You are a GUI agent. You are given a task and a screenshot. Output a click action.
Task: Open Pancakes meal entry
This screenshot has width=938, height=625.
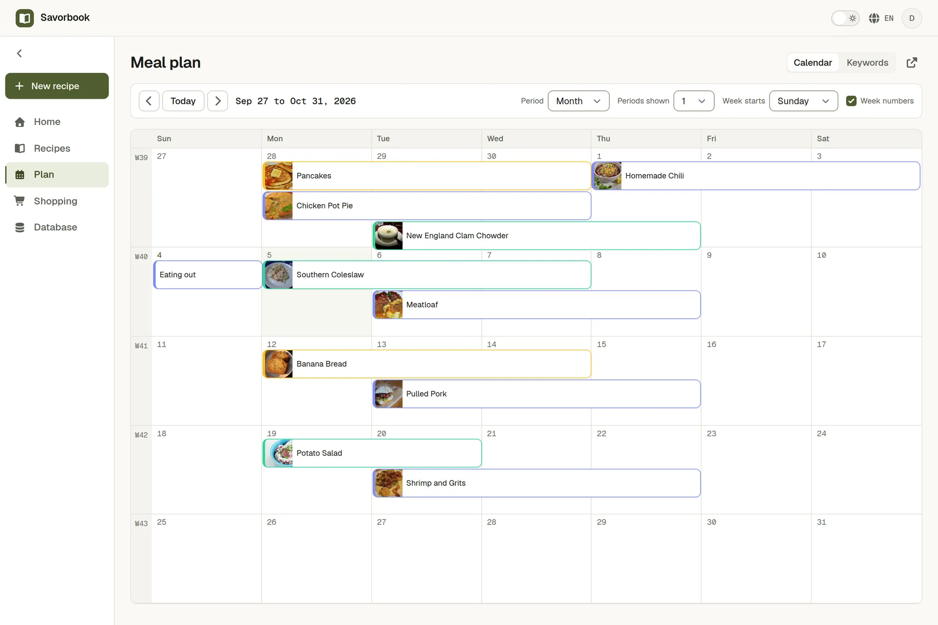[x=427, y=176]
